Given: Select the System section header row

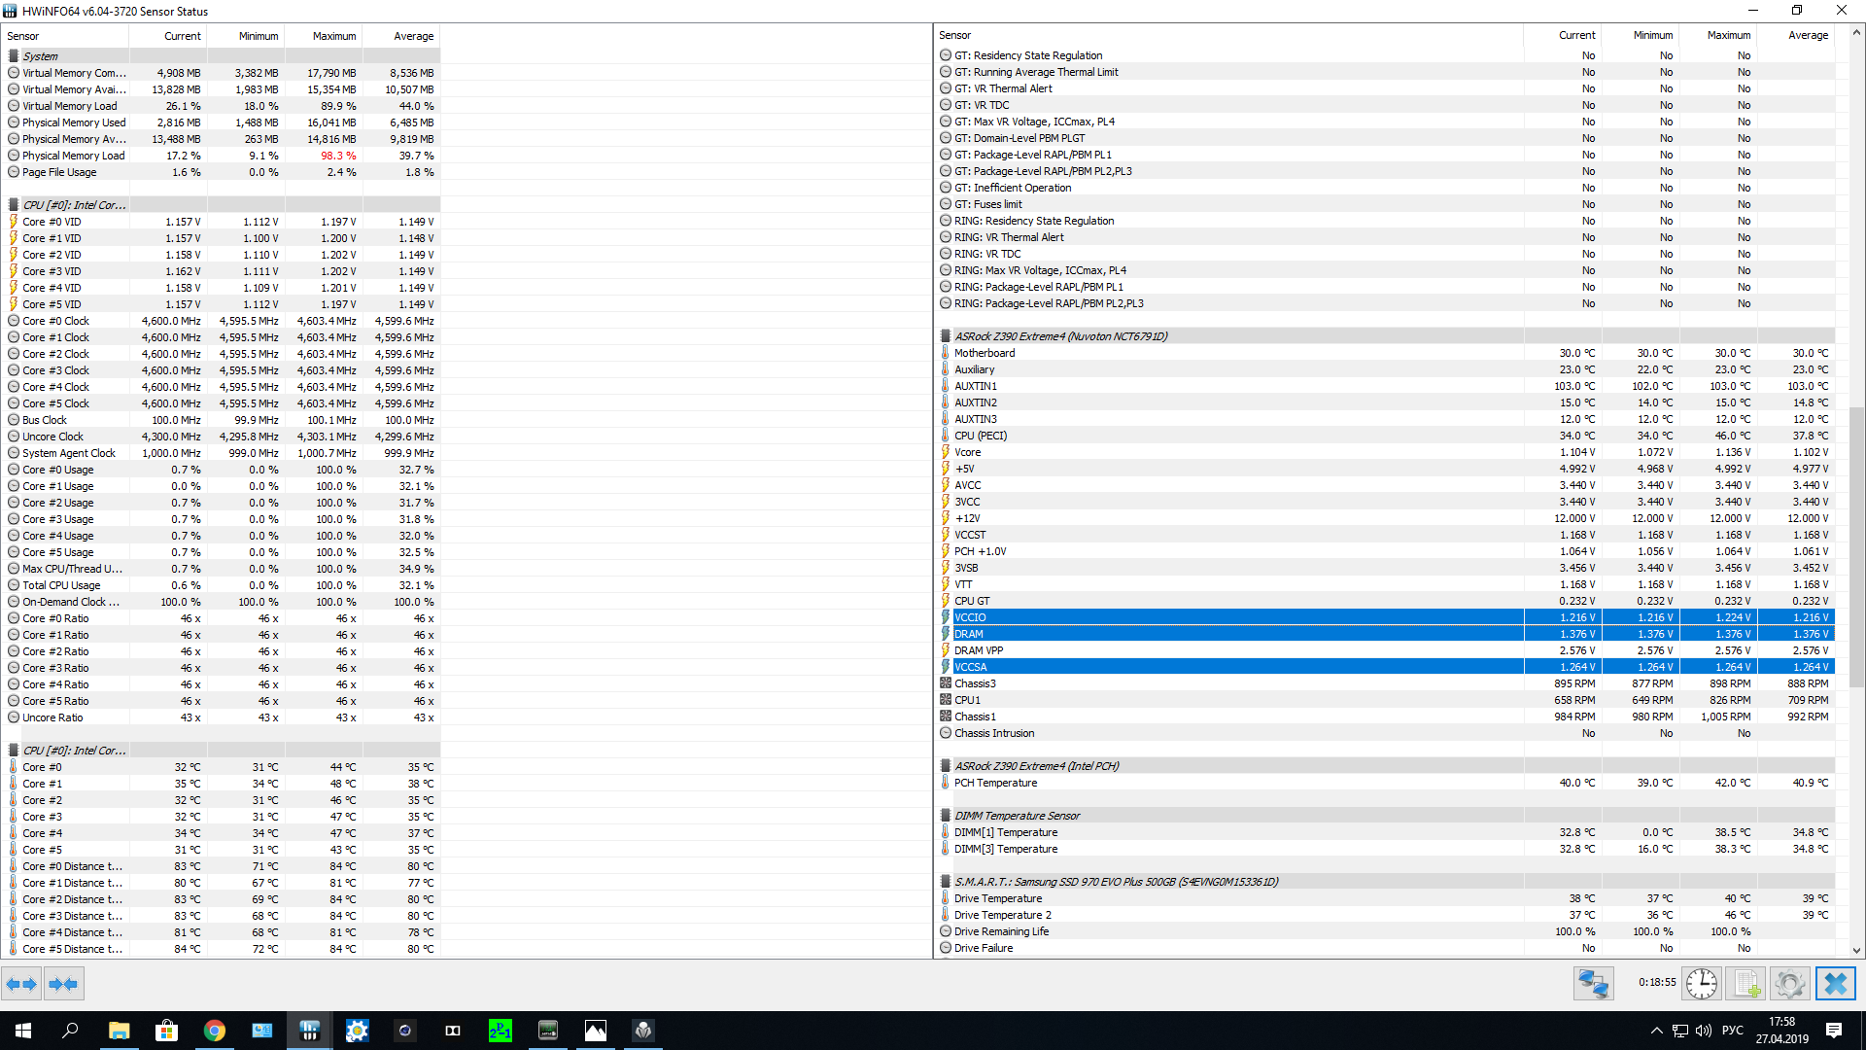Looking at the screenshot, I should pyautogui.click(x=41, y=56).
